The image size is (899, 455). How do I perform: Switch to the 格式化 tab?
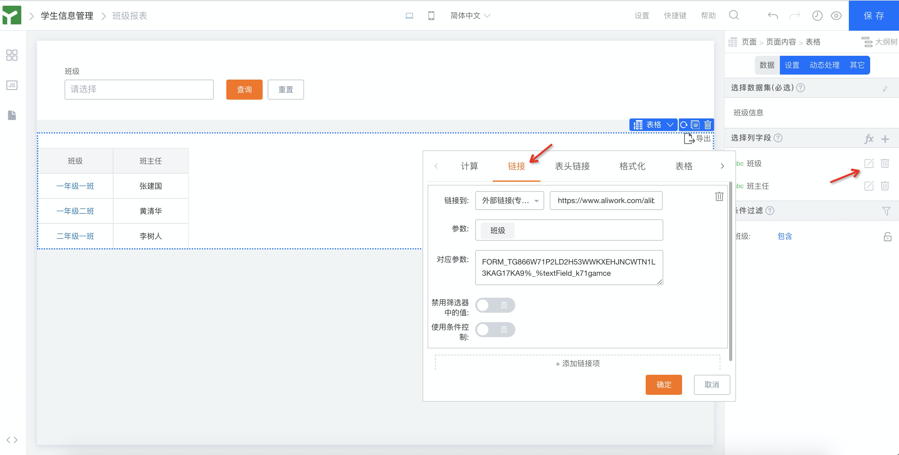632,166
